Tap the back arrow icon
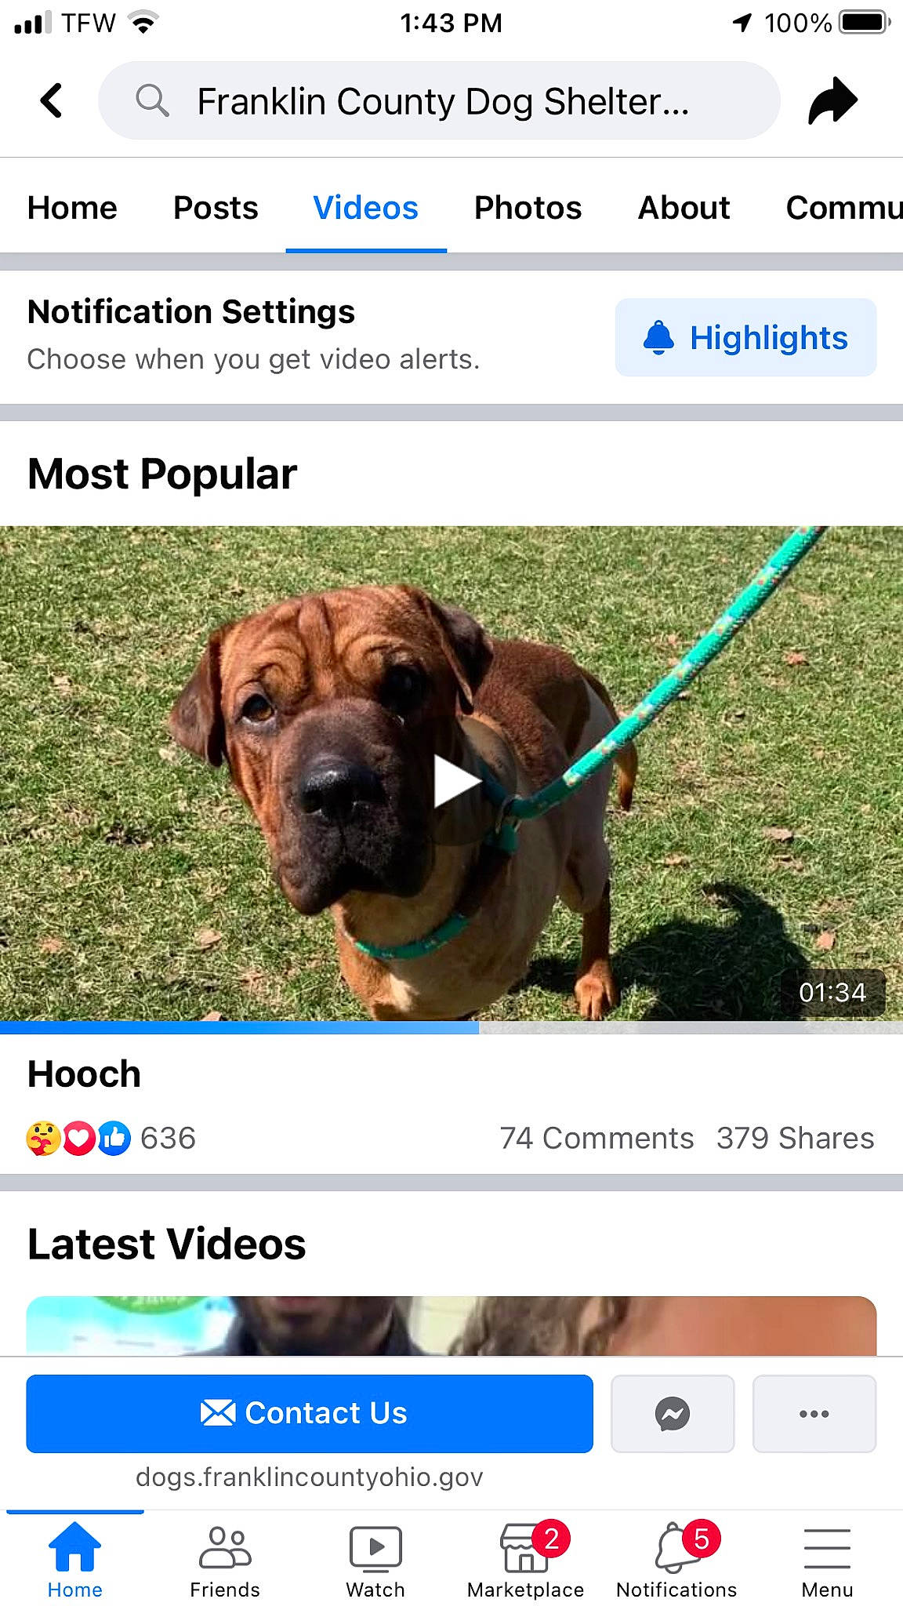 click(52, 101)
